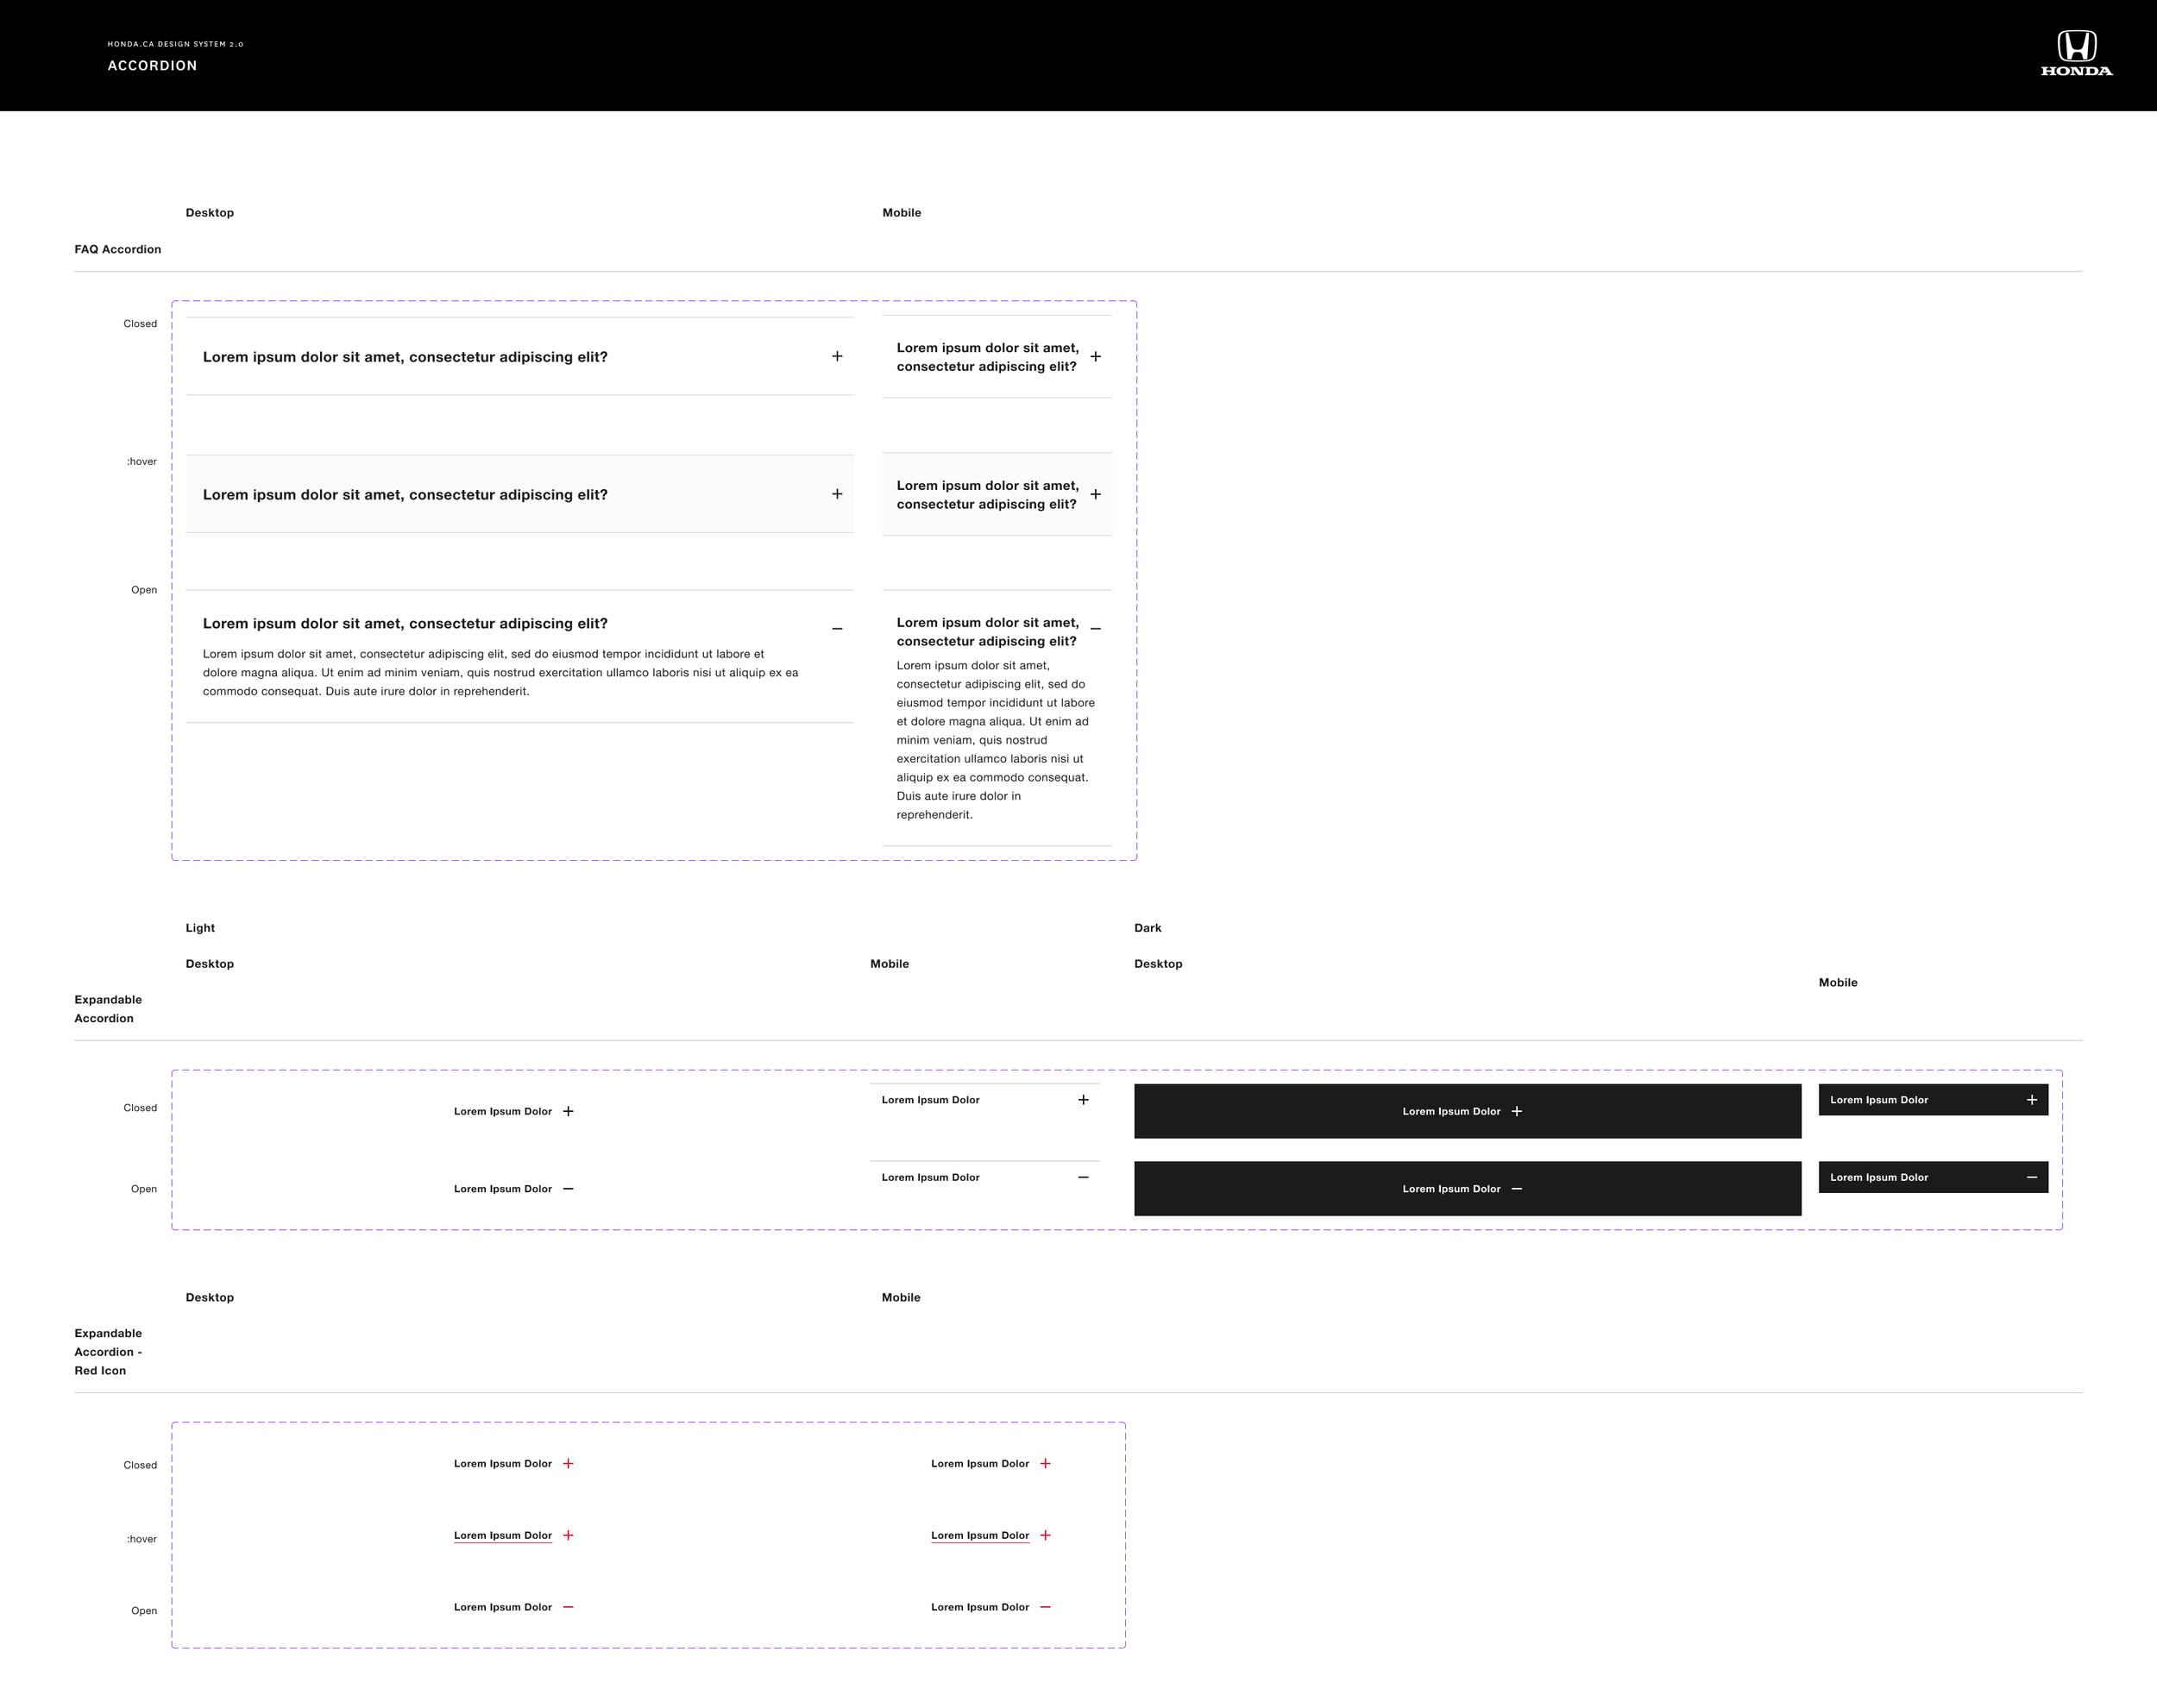Image resolution: width=2157 pixels, height=1708 pixels.
Task: Open the hovered mobile FAQ question title
Action: pyautogui.click(x=988, y=495)
